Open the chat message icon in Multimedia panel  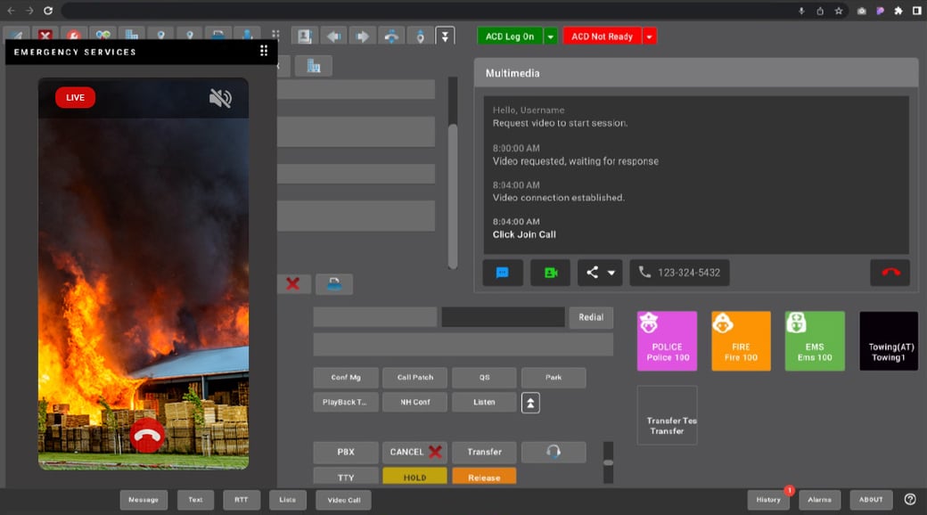(503, 273)
